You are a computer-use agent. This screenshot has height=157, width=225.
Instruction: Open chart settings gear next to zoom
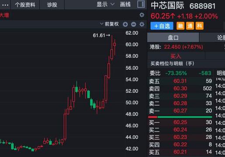point(142,24)
